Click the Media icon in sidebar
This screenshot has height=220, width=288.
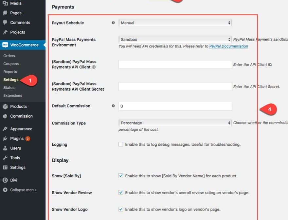5,3
